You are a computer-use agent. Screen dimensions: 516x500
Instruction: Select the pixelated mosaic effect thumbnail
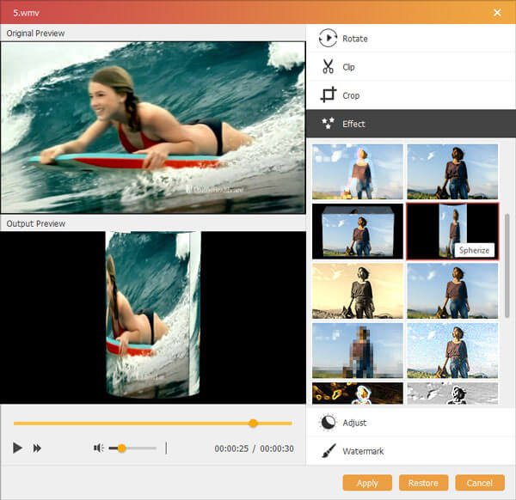[x=358, y=351]
